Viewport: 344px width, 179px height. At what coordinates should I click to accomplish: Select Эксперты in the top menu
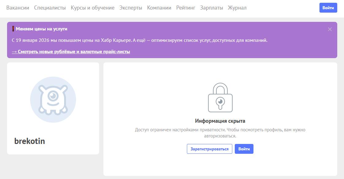coord(131,8)
